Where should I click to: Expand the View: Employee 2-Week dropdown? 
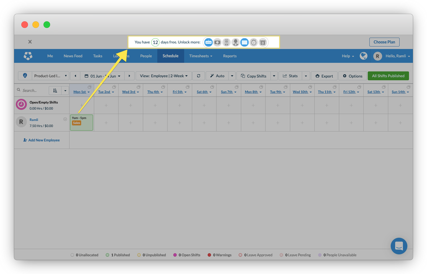(164, 76)
